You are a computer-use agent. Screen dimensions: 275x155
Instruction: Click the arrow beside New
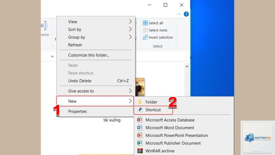pyautogui.click(x=130, y=101)
